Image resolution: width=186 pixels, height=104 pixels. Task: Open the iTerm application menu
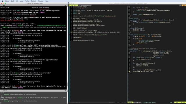7,1
